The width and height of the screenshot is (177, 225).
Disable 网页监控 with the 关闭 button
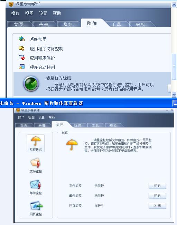[x=157, y=206]
